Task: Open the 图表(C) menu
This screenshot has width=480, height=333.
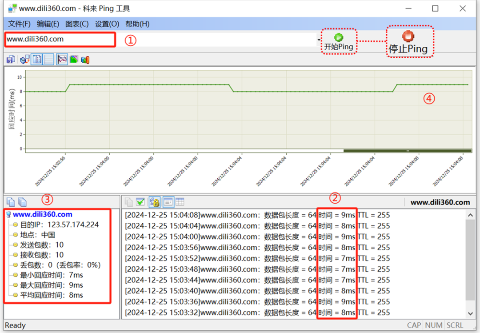Action: pos(77,24)
